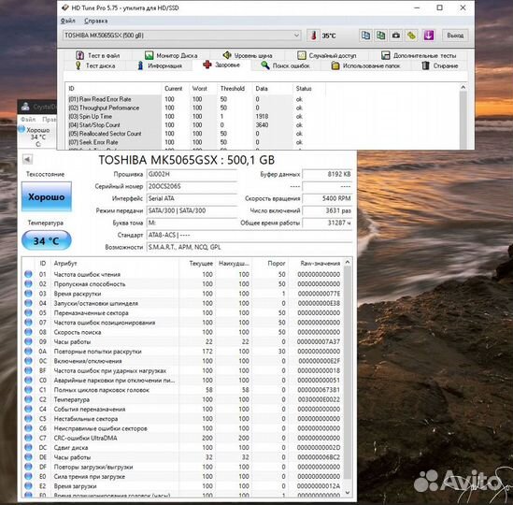Open the Справка menu in HD Tune
The width and height of the screenshot is (513, 505).
pos(96,21)
